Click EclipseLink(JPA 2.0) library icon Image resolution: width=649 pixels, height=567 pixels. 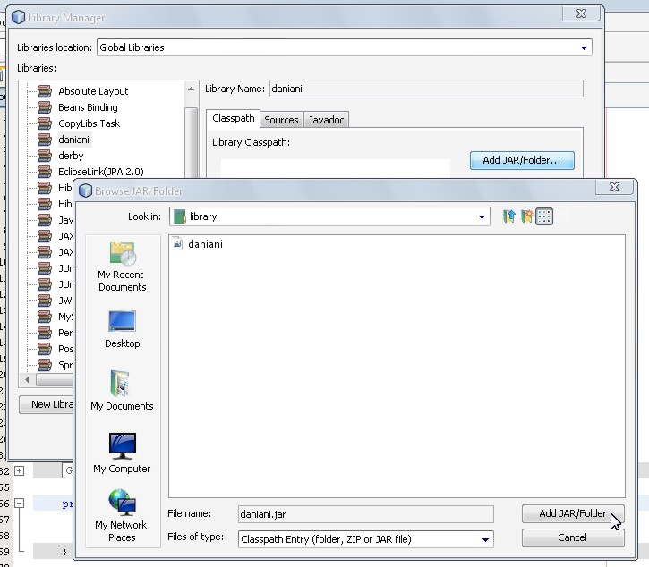click(44, 171)
